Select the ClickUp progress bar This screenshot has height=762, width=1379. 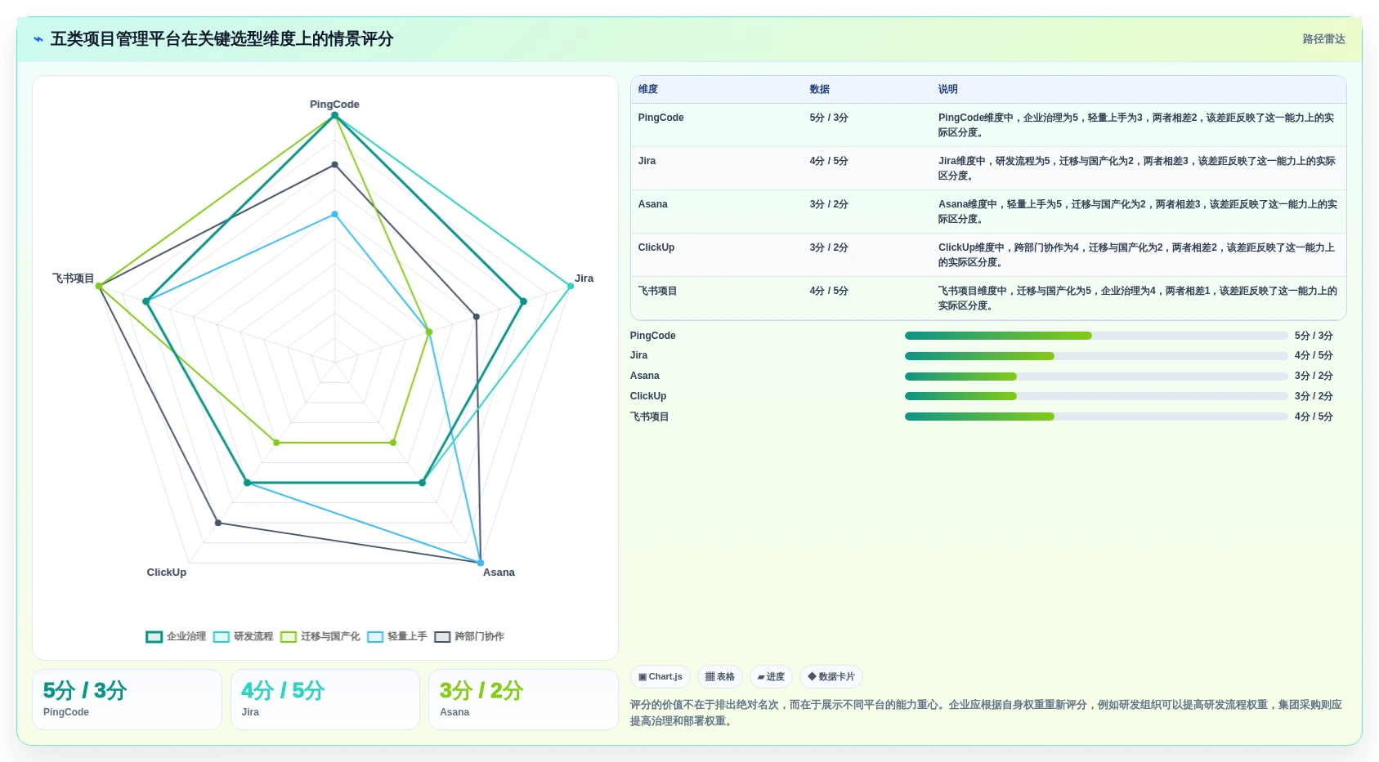point(1096,396)
